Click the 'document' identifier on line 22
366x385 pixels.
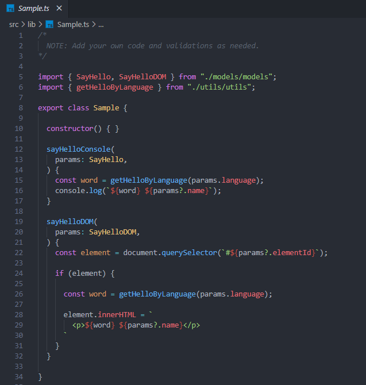point(140,253)
